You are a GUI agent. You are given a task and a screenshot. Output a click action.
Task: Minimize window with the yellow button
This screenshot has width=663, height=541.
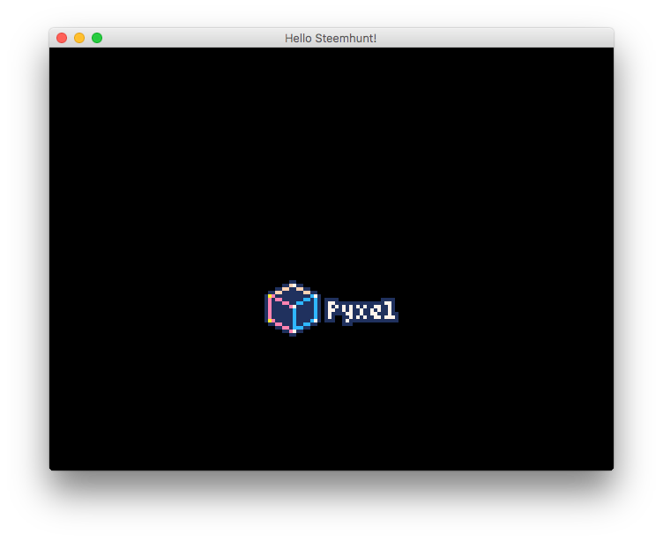79,38
